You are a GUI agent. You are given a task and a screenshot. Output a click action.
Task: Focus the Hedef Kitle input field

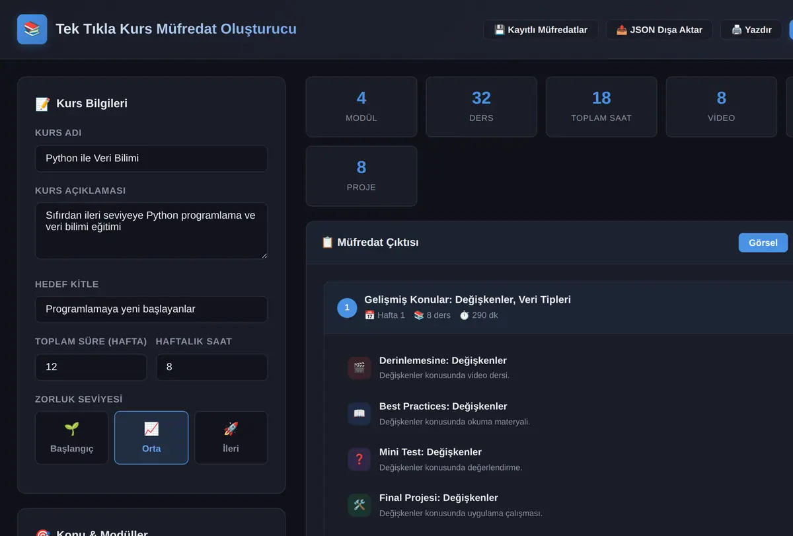(151, 309)
